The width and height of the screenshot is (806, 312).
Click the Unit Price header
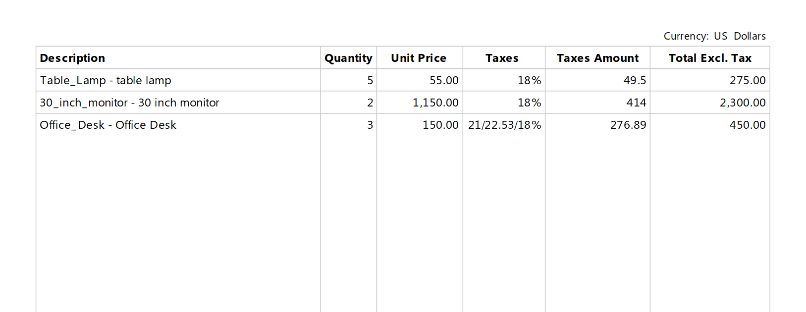419,58
